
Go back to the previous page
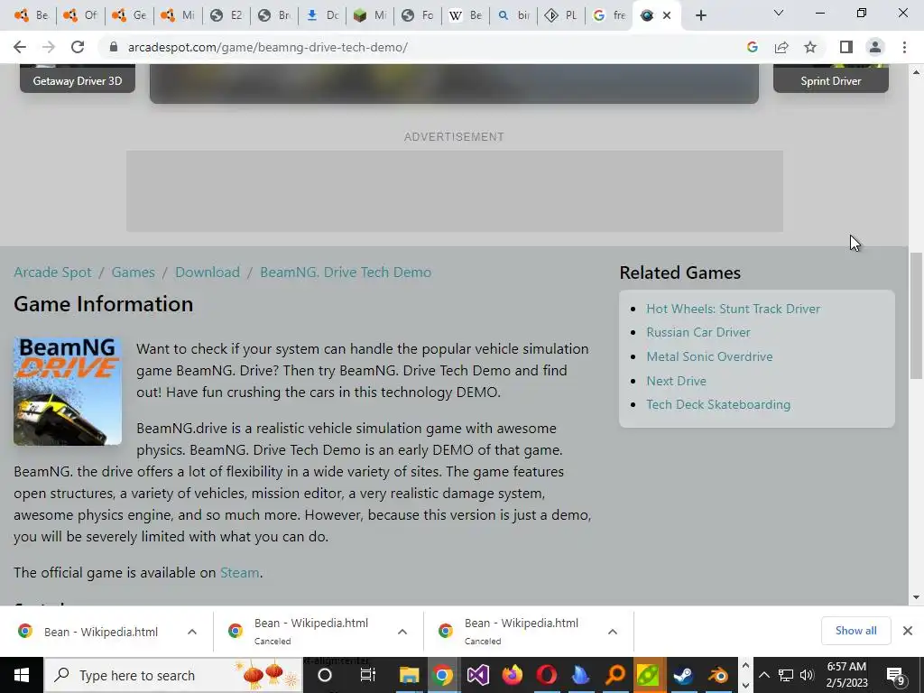click(x=20, y=47)
